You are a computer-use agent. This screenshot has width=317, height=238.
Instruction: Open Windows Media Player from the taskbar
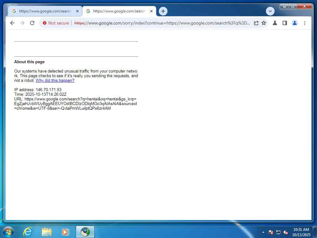click(x=65, y=232)
